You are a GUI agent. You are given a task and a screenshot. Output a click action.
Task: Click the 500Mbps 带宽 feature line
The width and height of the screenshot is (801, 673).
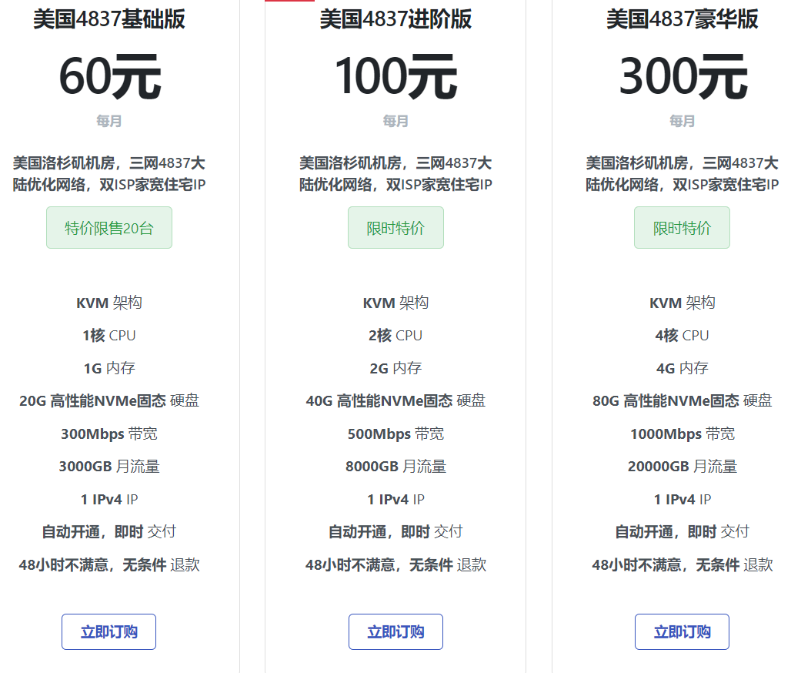click(x=395, y=434)
